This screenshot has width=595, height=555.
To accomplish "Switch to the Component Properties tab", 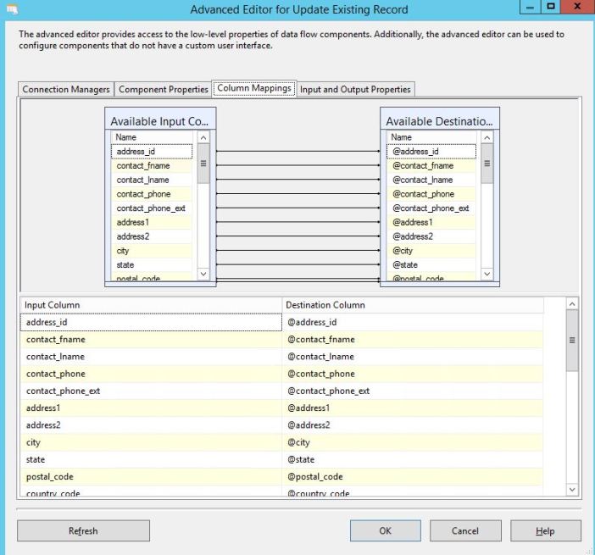I will coord(164,89).
